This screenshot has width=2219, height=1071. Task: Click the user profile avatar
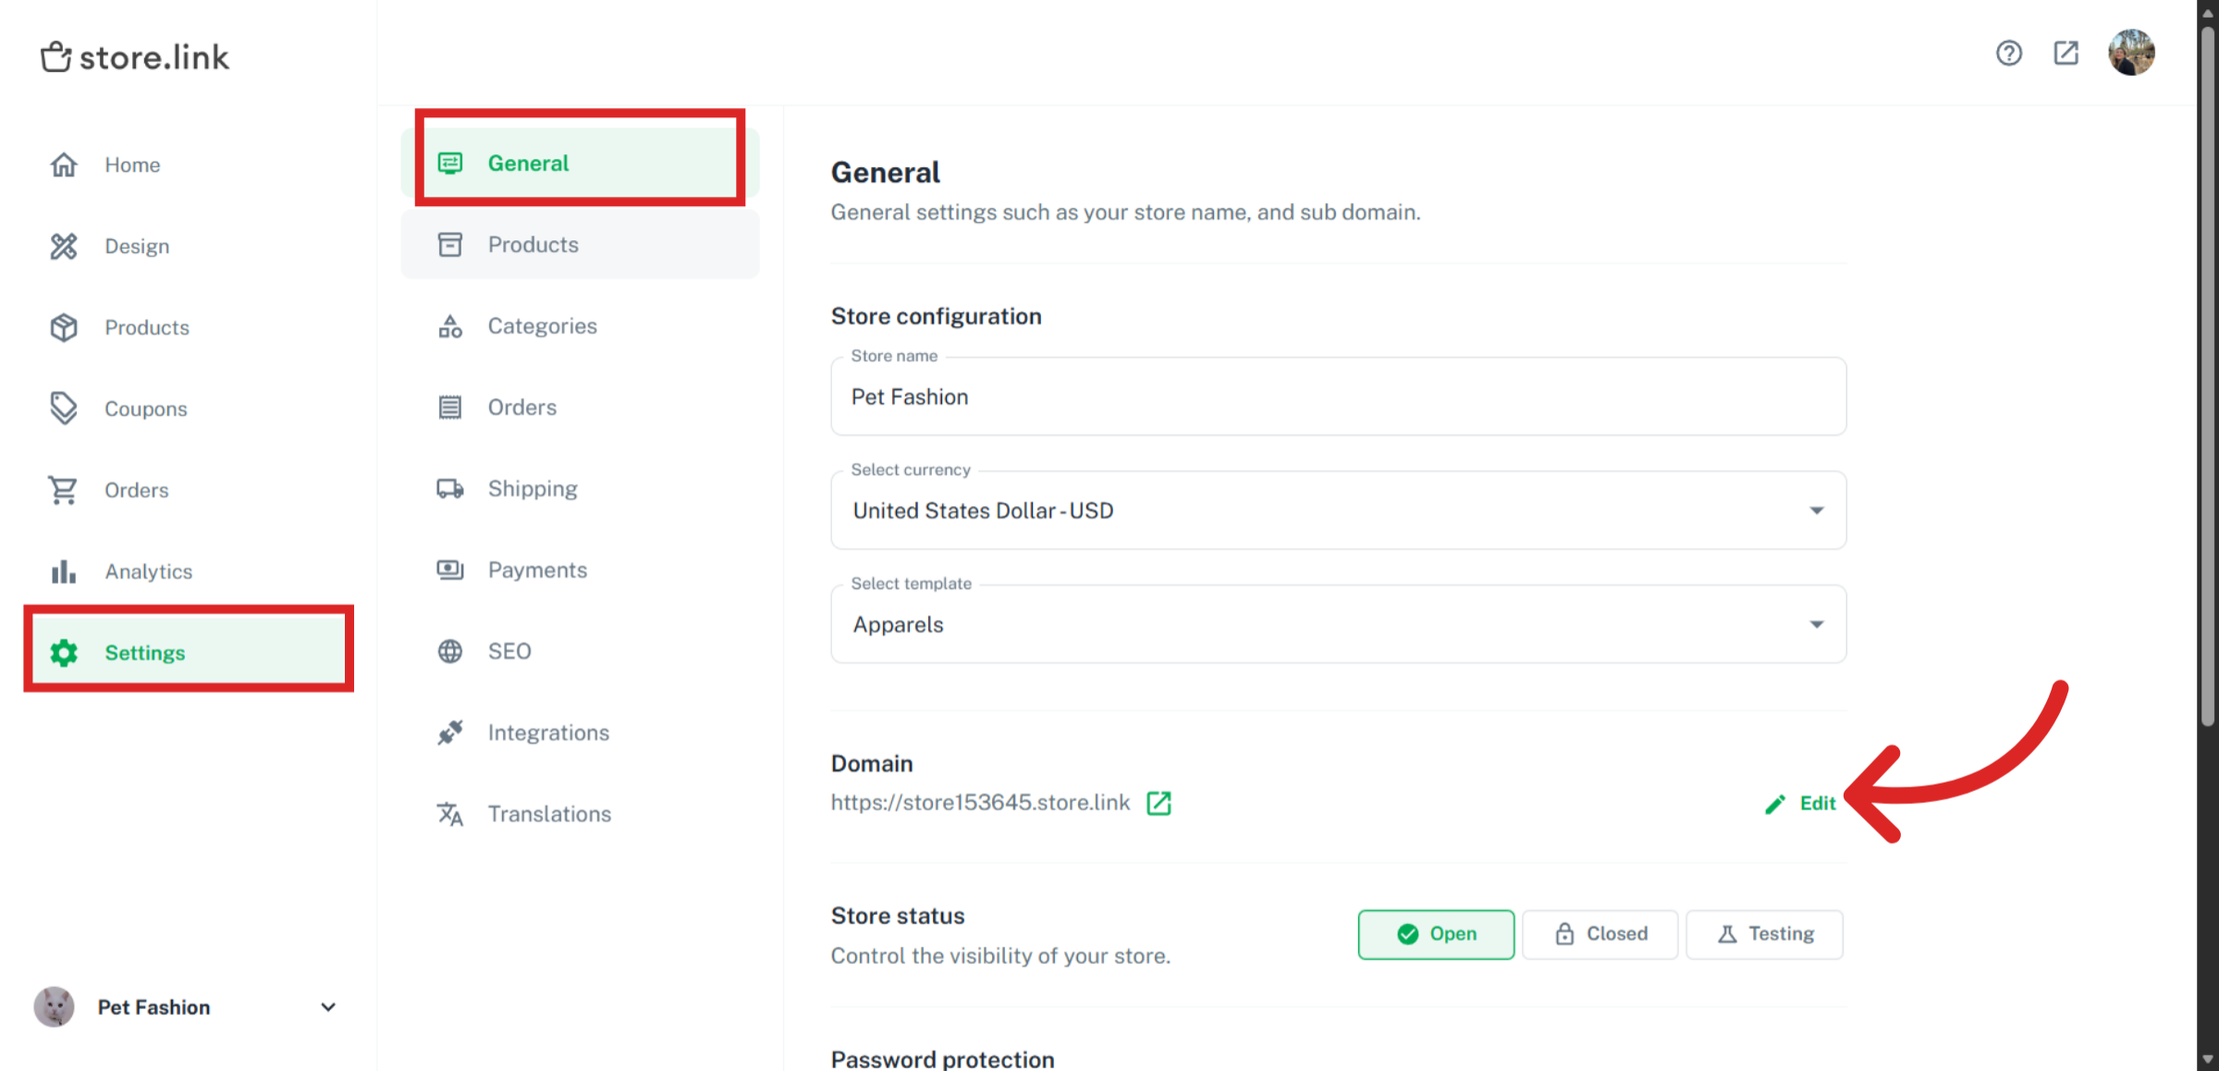[x=2131, y=53]
